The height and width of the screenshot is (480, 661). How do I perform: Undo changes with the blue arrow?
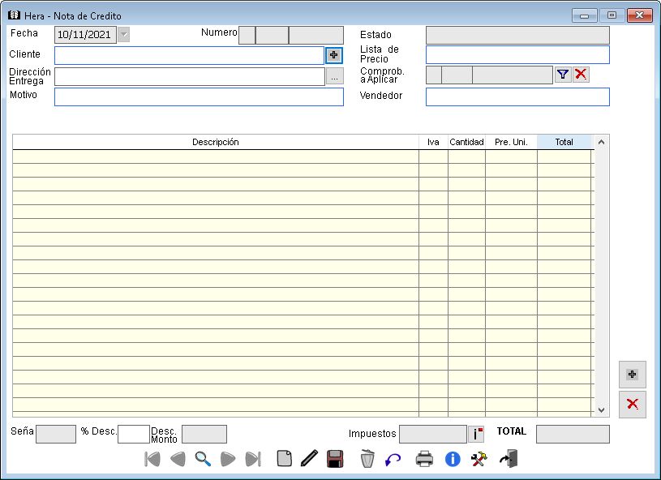[393, 459]
